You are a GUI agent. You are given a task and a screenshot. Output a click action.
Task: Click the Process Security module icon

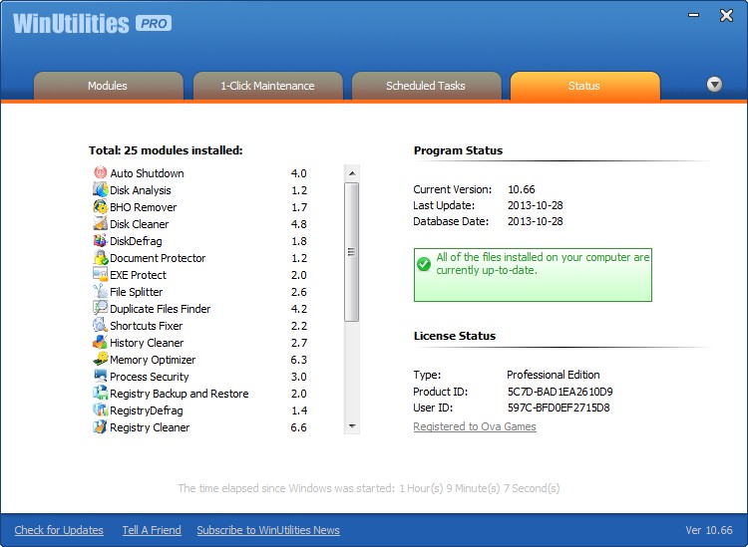click(100, 376)
